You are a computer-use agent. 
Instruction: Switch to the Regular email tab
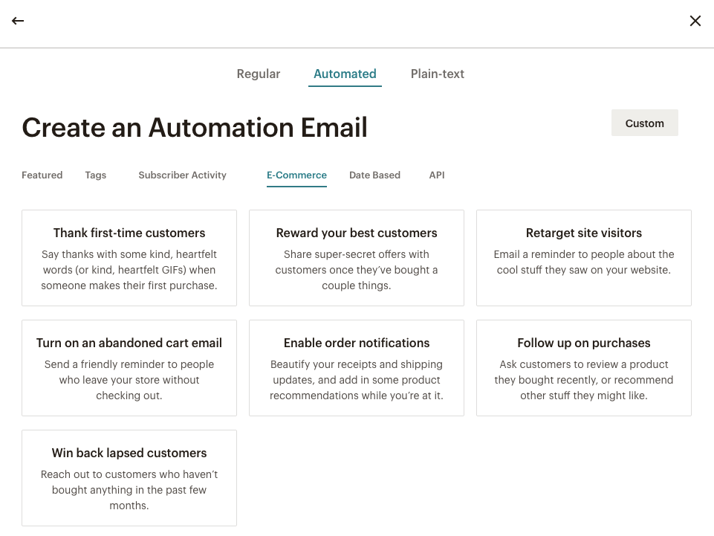click(x=258, y=74)
